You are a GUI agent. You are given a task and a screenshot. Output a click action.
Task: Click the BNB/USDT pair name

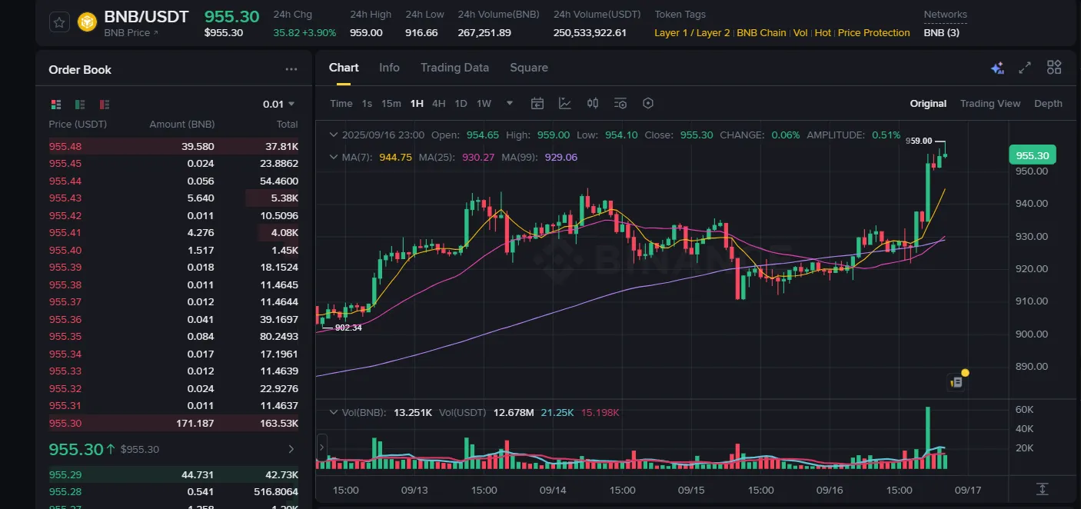(x=146, y=17)
